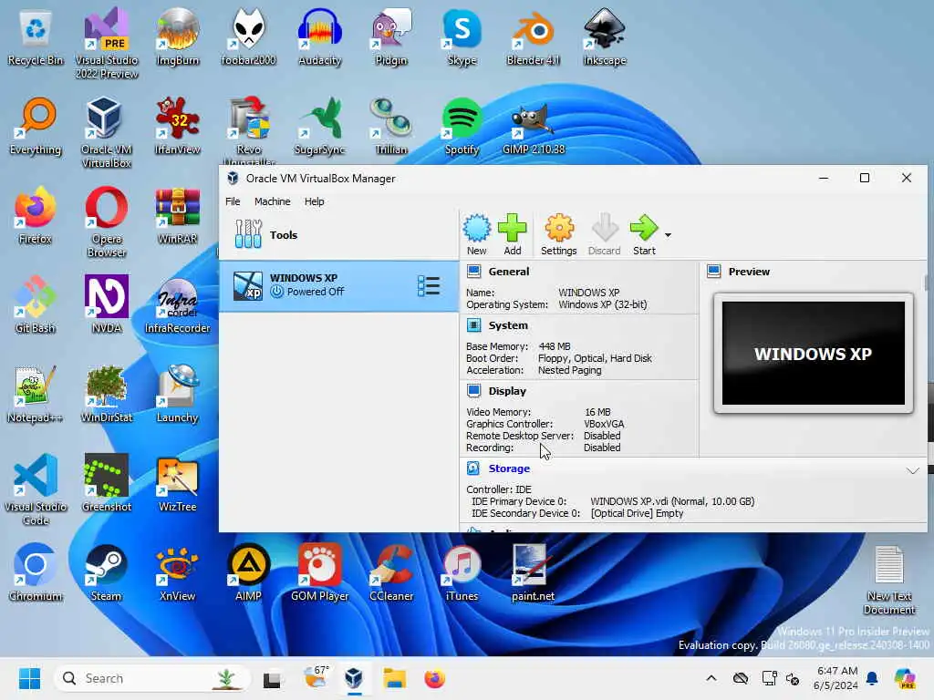
Task: Show hidden system tray icons
Action: [711, 678]
